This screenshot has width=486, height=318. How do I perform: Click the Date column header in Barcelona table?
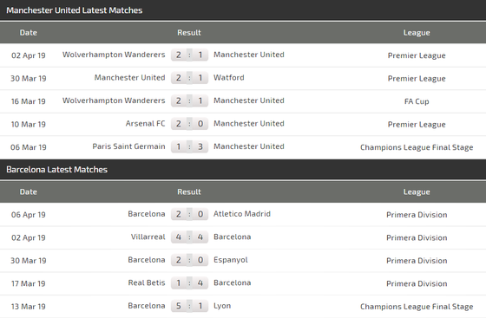pos(28,191)
